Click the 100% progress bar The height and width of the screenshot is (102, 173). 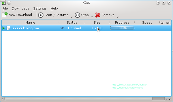coord(122,28)
